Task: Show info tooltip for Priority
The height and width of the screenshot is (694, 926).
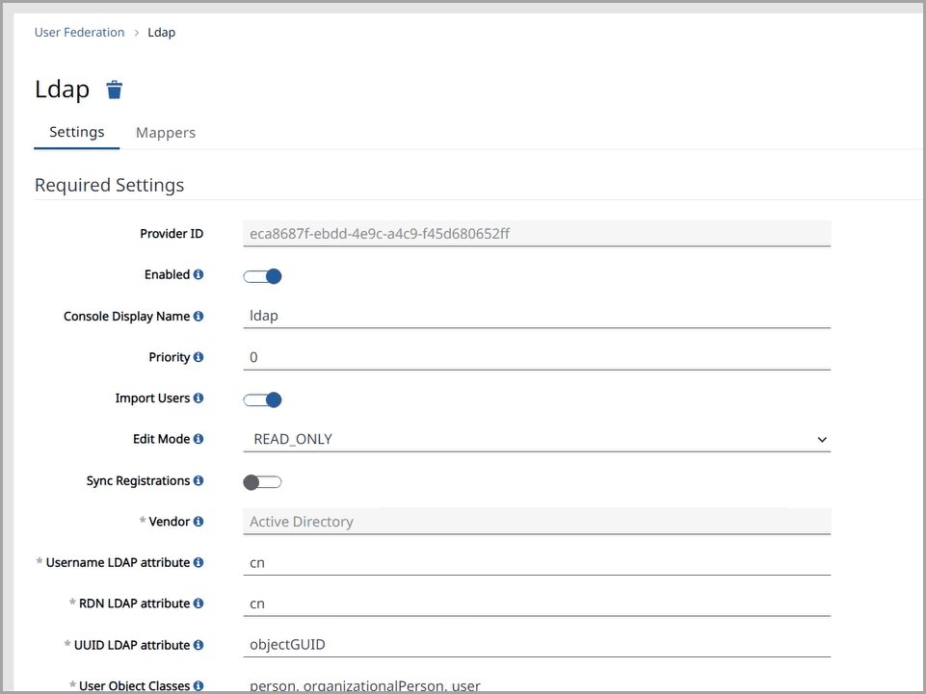Action: 198,357
